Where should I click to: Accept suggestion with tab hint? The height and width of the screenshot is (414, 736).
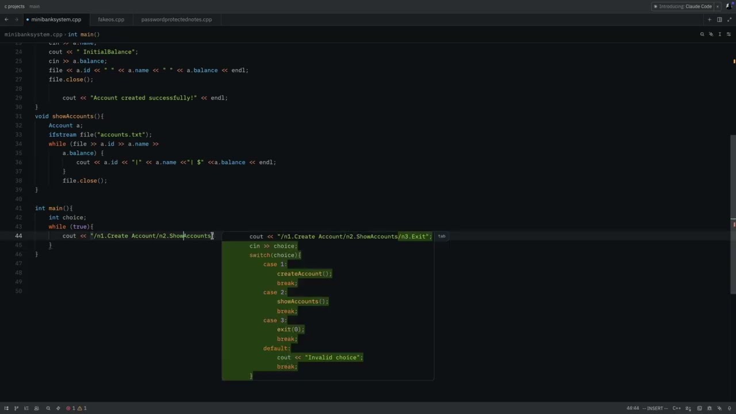(442, 236)
